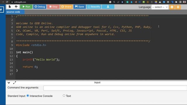Share the code with the Share button

pos(66,7)
